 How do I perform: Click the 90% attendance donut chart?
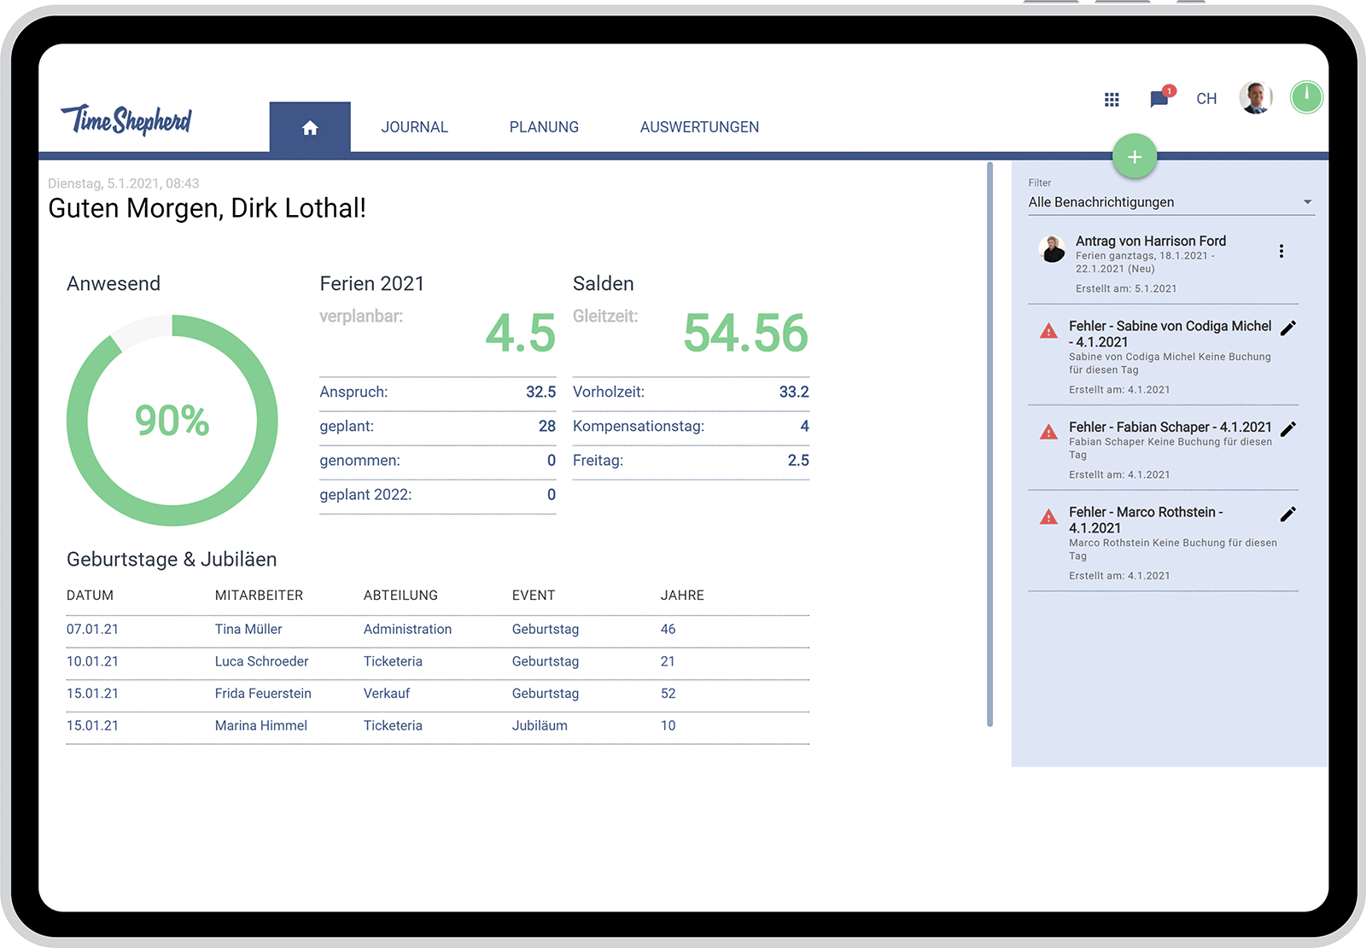pyautogui.click(x=172, y=420)
